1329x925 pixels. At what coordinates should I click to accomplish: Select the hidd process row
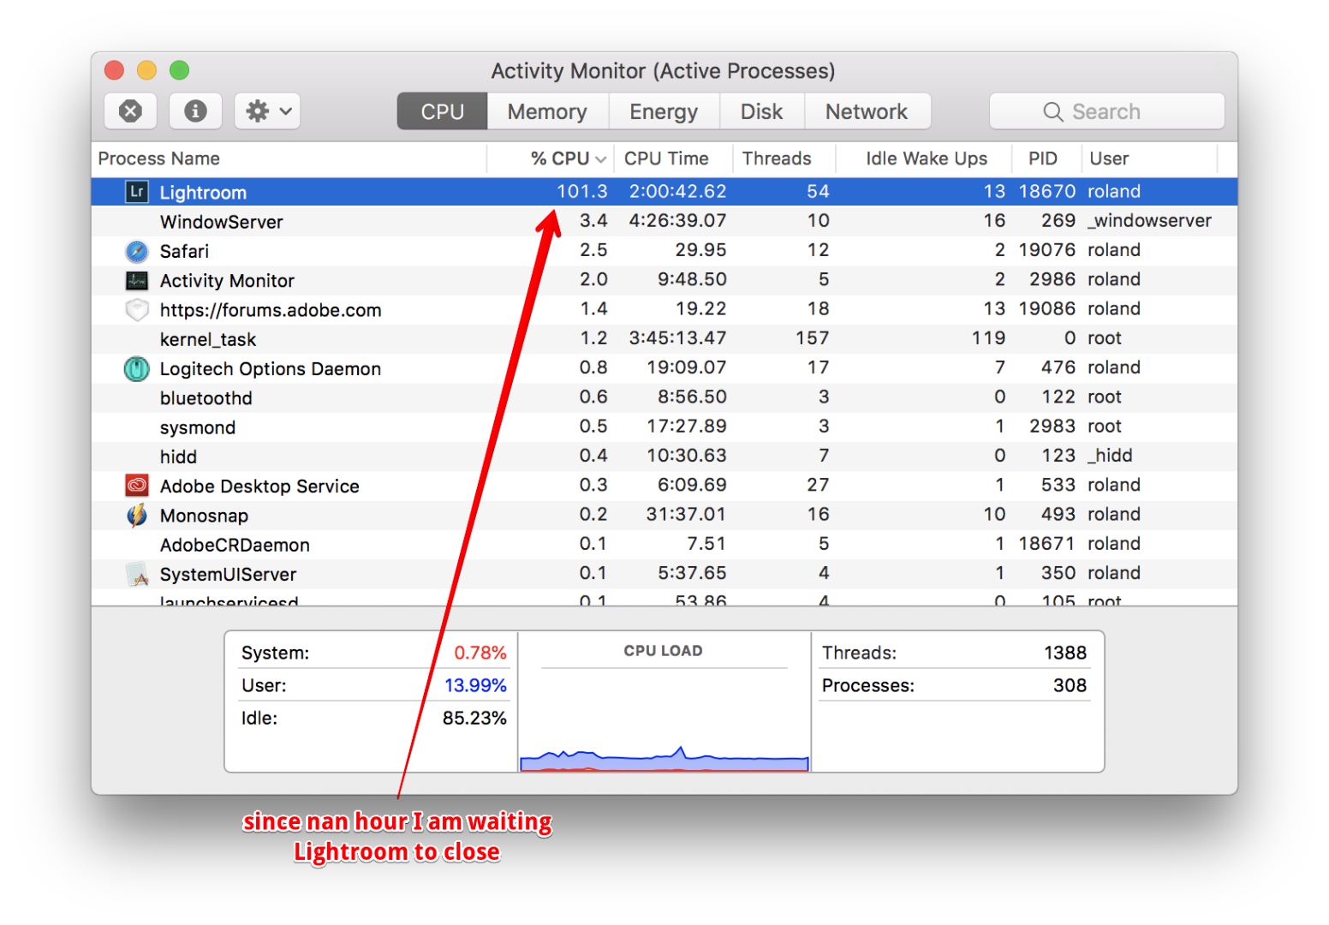point(664,457)
